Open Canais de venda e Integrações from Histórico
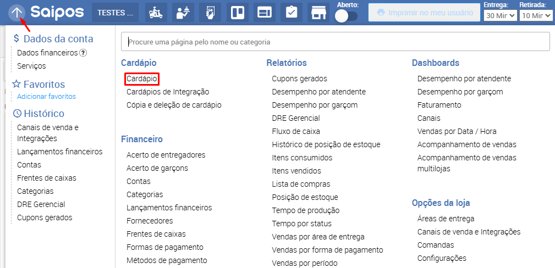Screen dimensions: 555x268 pyautogui.click(x=48, y=133)
